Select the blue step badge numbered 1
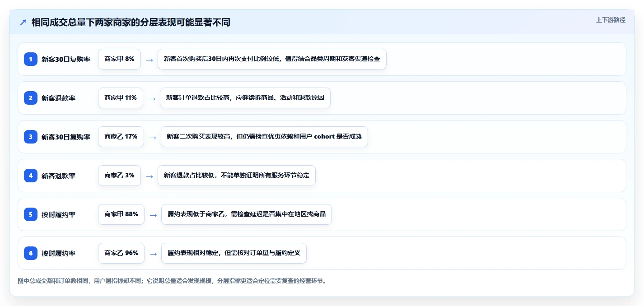 (x=31, y=59)
